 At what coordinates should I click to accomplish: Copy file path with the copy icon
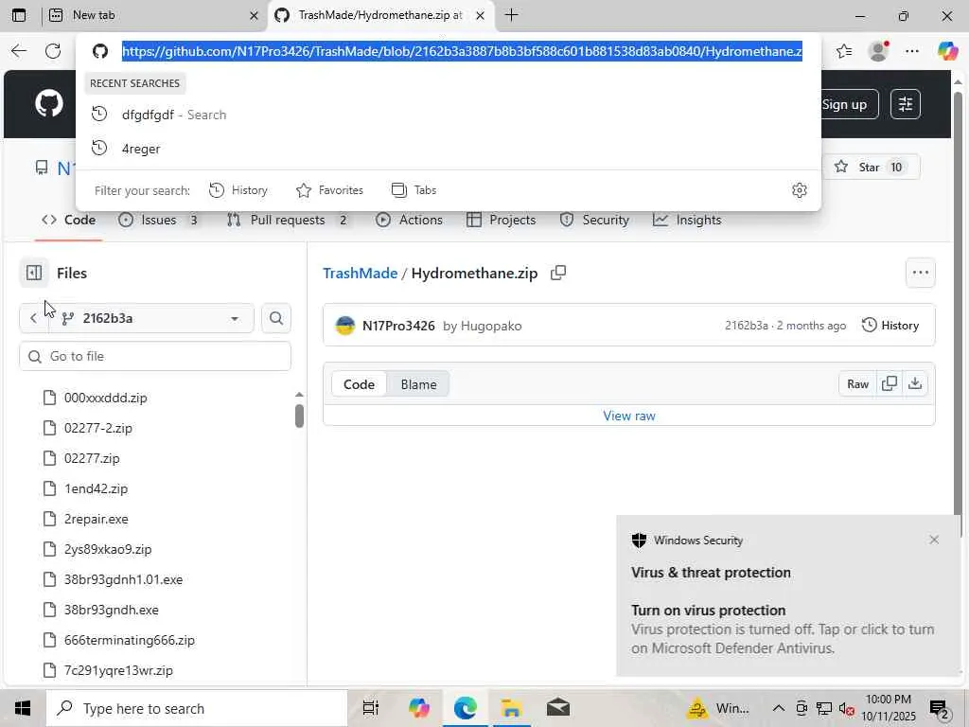click(x=558, y=273)
